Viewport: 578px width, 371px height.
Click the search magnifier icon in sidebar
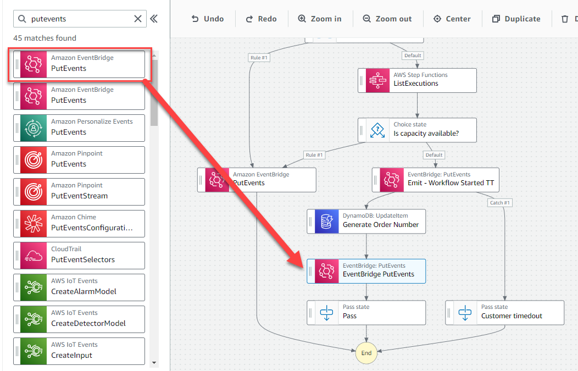pos(22,19)
